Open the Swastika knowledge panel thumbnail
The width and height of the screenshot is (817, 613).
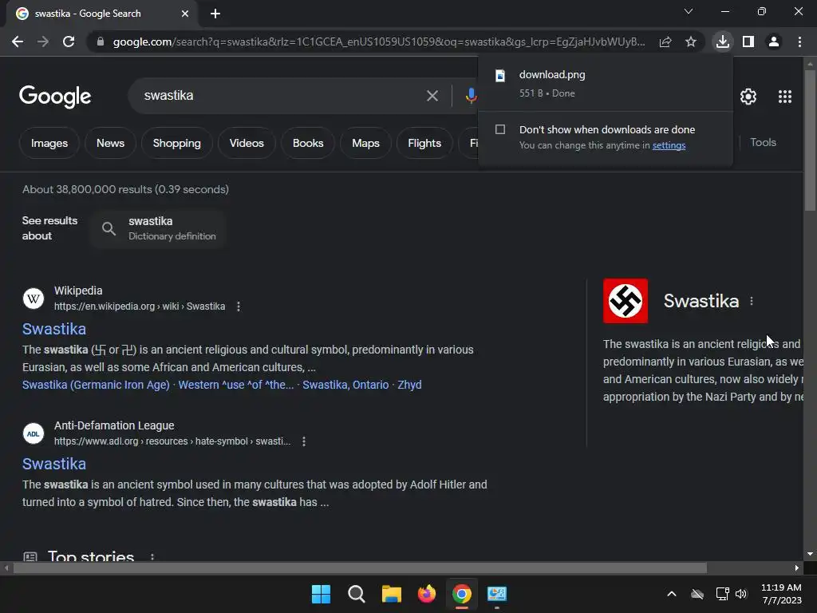[626, 301]
